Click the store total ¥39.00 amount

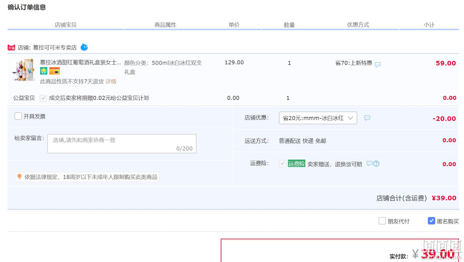pyautogui.click(x=444, y=198)
